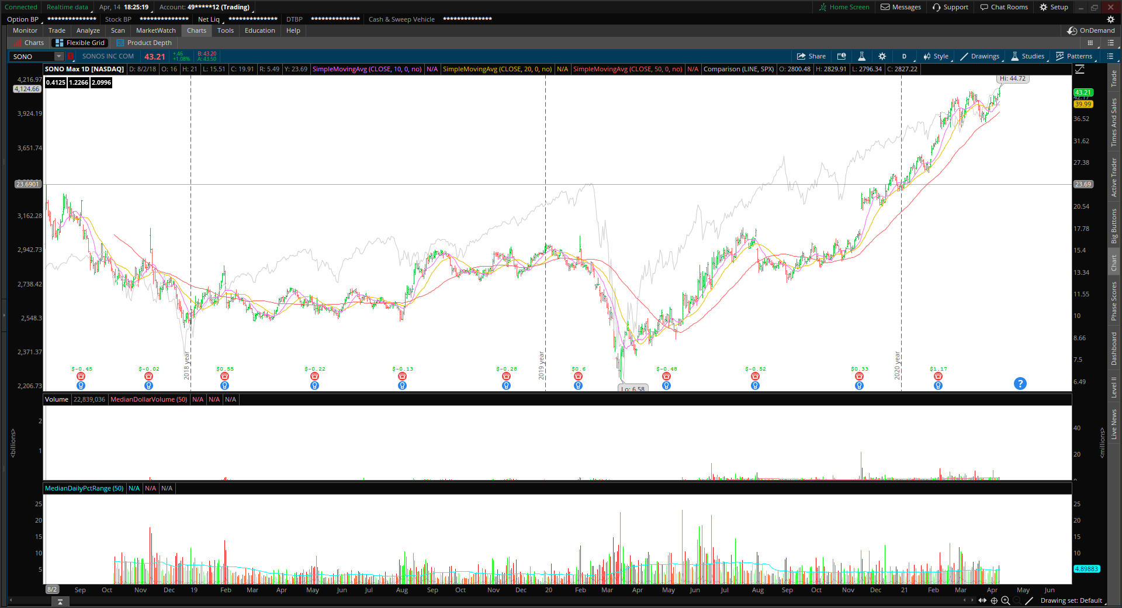Open the Times And Sales sidebar panel

click(x=1114, y=122)
